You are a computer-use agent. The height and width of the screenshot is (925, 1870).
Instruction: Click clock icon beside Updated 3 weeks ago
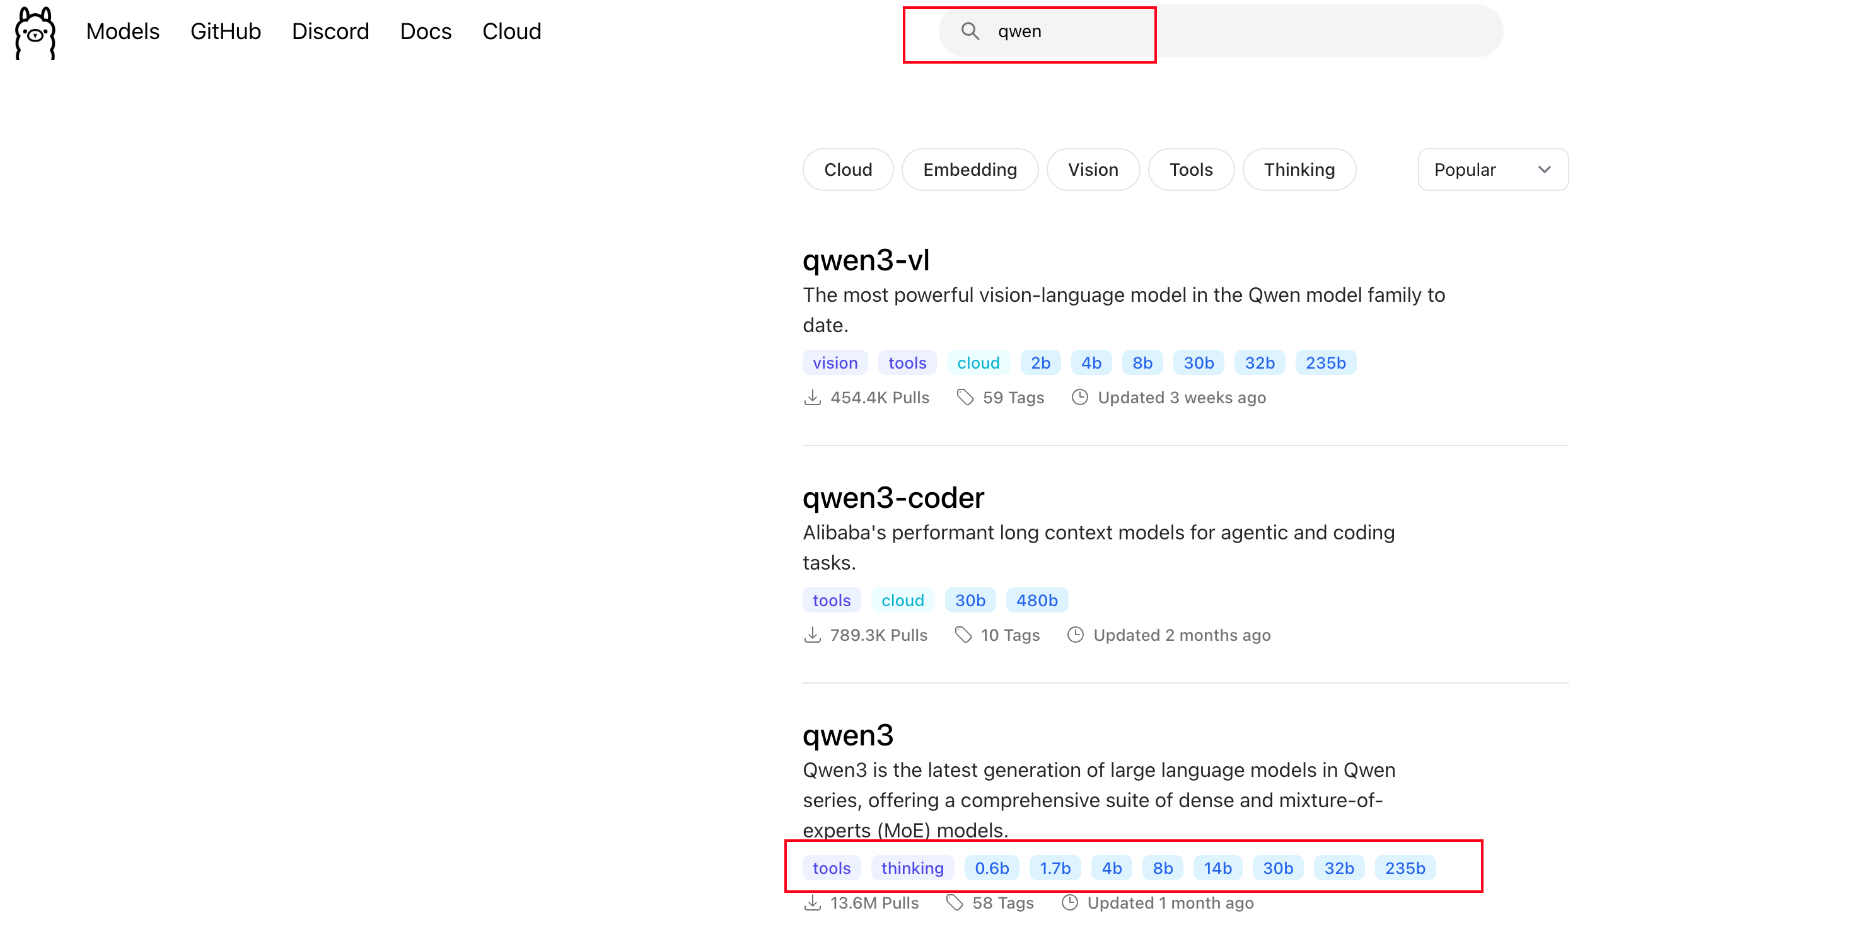1079,398
